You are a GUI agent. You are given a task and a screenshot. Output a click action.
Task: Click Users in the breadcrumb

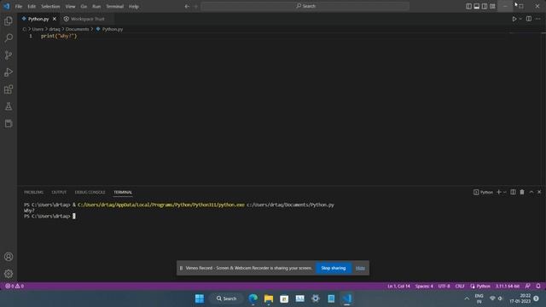pyautogui.click(x=38, y=29)
